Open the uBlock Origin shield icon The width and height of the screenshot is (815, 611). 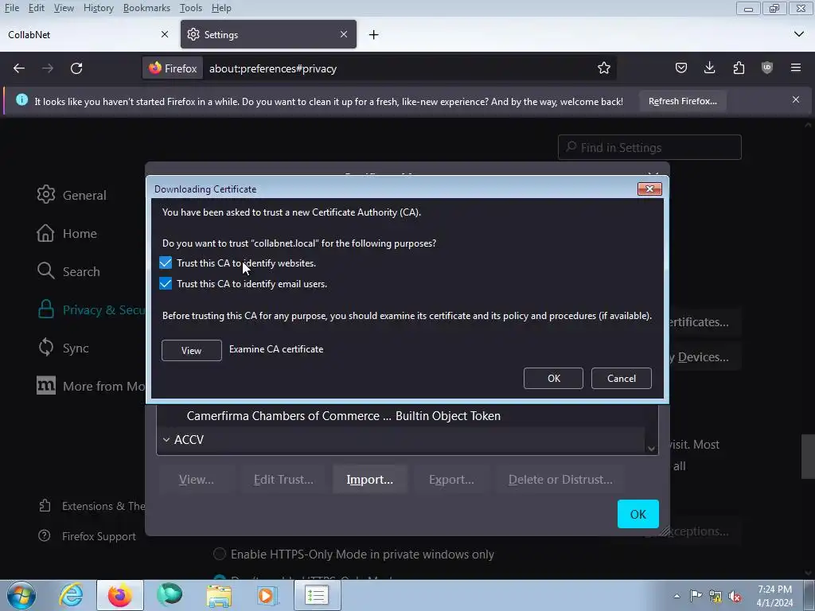(766, 68)
